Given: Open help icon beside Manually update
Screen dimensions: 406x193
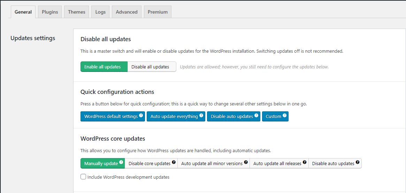Looking at the screenshot, I should [x=121, y=162].
